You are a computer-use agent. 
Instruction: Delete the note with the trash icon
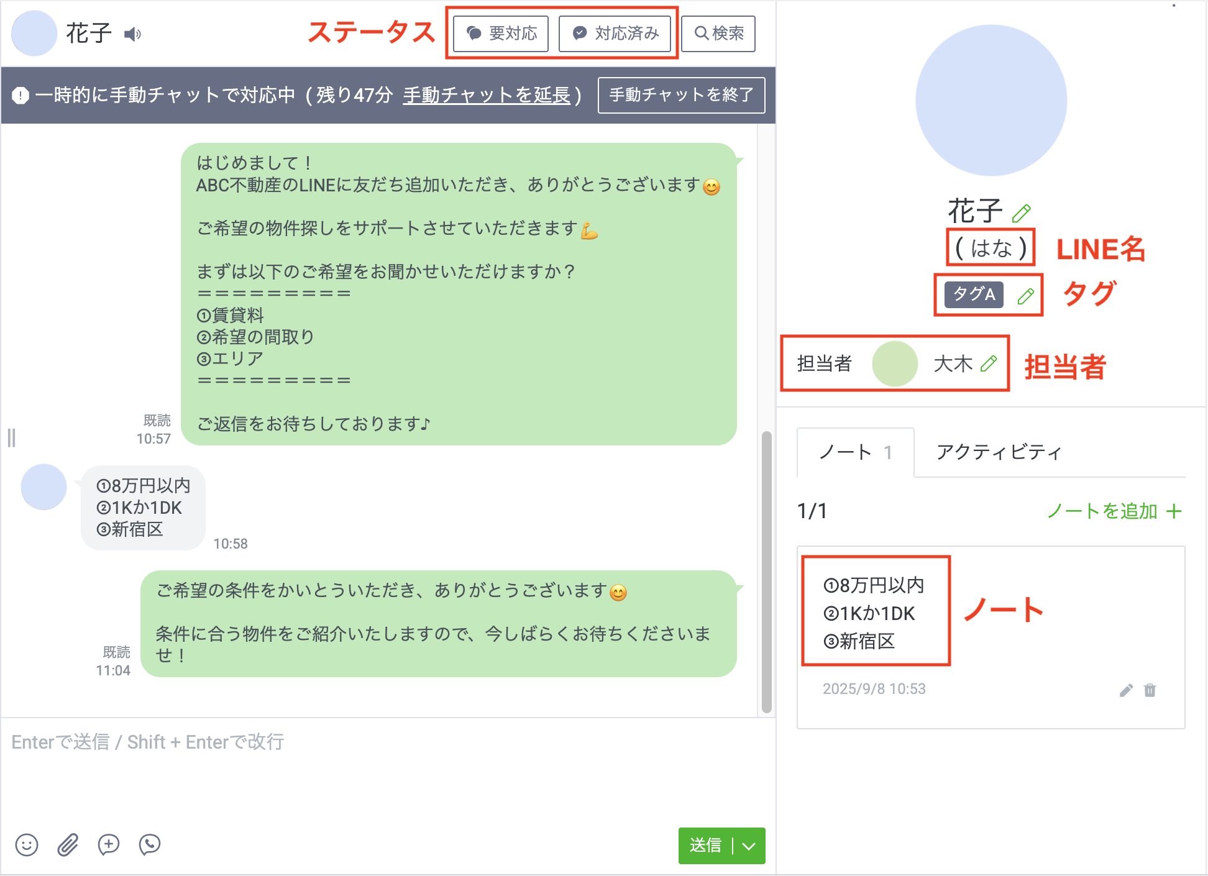(1150, 690)
